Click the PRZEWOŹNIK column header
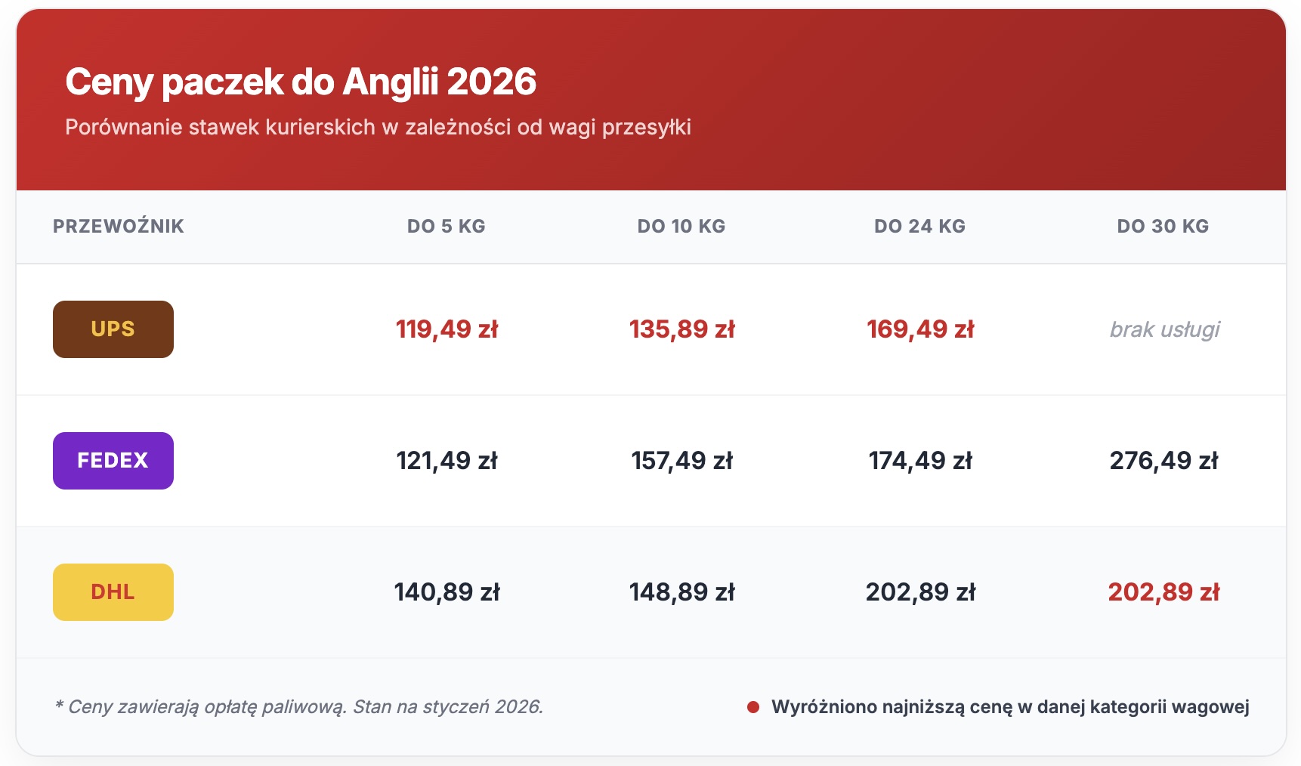This screenshot has width=1301, height=766. point(119,226)
